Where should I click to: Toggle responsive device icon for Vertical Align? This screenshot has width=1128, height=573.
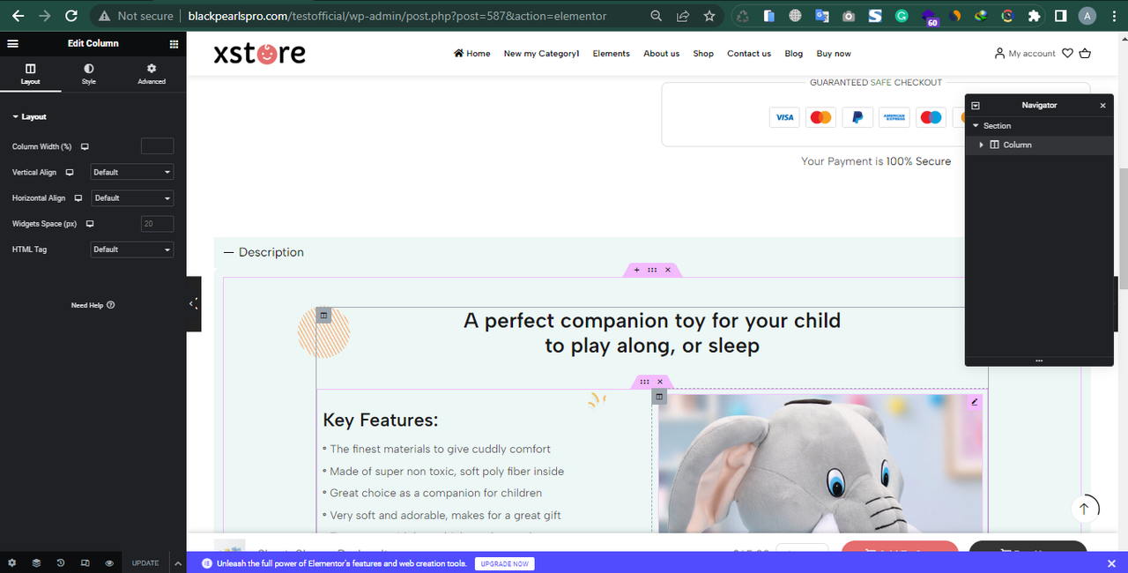coord(70,173)
